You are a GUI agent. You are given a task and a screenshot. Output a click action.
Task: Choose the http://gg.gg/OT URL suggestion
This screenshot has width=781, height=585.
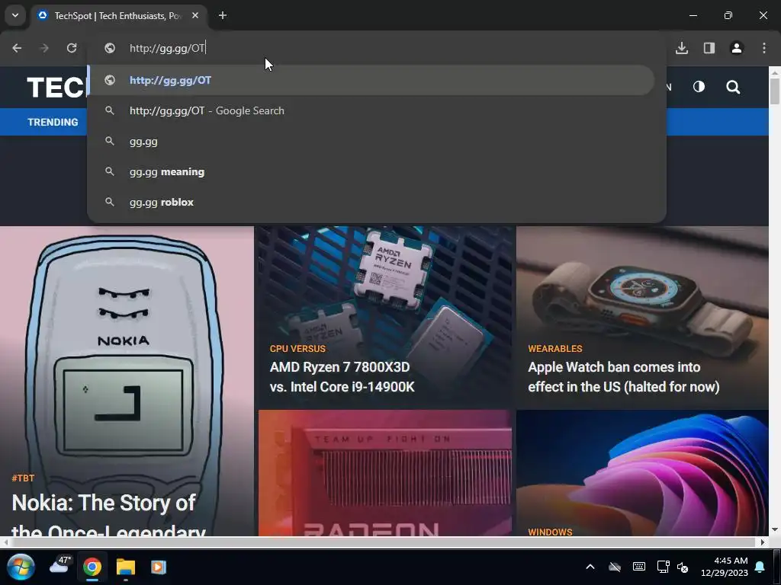pyautogui.click(x=371, y=80)
